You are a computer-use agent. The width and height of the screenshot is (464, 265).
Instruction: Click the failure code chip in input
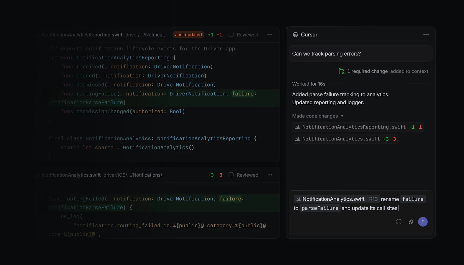(413, 199)
